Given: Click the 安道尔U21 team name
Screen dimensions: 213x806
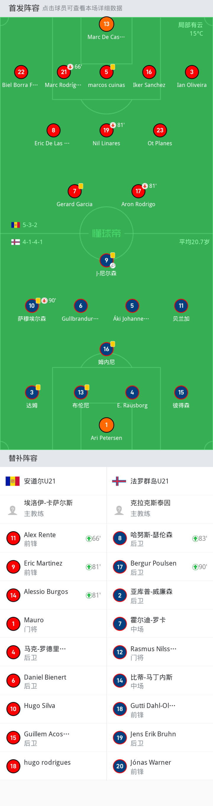Looking at the screenshot, I should (40, 481).
